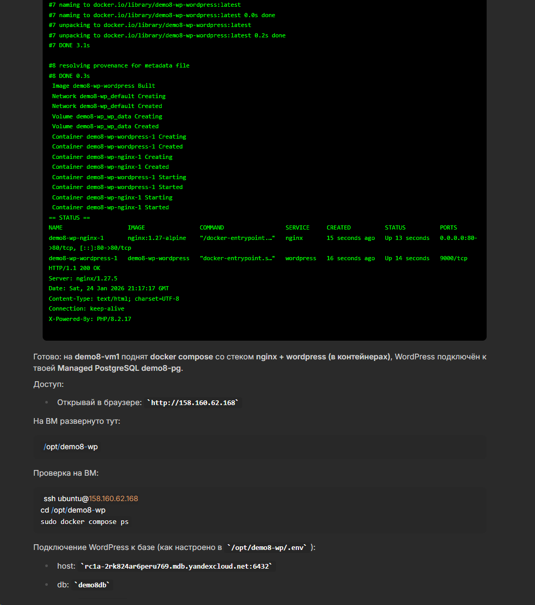
Task: Select the '/opt/demo8-wp/.env' inline code path
Action: (x=267, y=547)
